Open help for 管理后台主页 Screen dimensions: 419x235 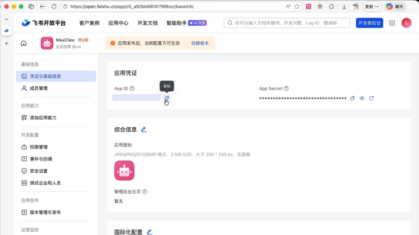point(145,192)
